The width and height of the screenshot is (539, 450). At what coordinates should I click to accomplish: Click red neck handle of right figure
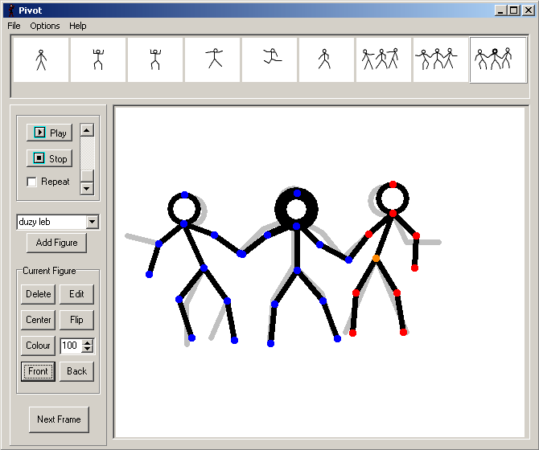click(x=393, y=214)
